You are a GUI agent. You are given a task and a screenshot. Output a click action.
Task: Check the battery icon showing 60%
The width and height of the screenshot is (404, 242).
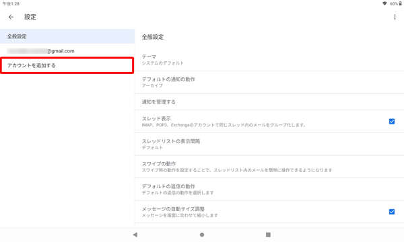click(400, 3)
